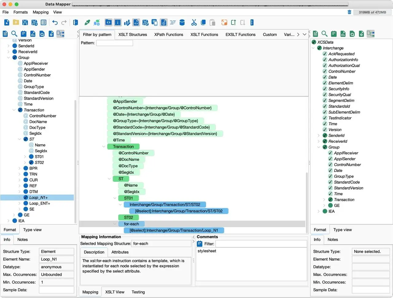
Task: Click the blue magnifier search icon in source panel
Action: 14,34
